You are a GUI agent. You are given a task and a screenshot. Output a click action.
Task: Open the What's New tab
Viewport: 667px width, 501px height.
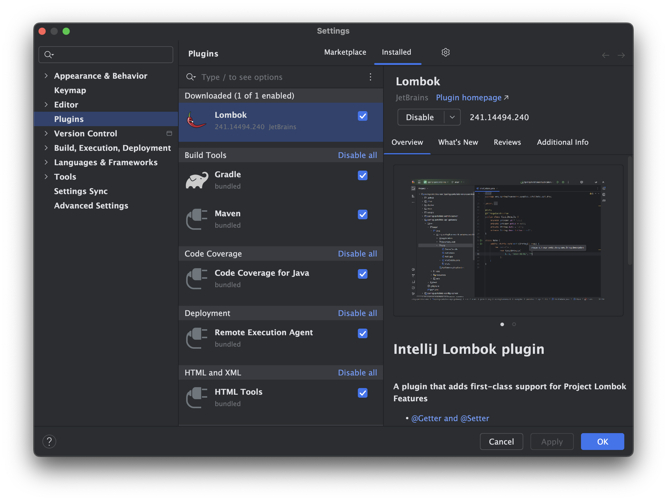[x=458, y=142]
